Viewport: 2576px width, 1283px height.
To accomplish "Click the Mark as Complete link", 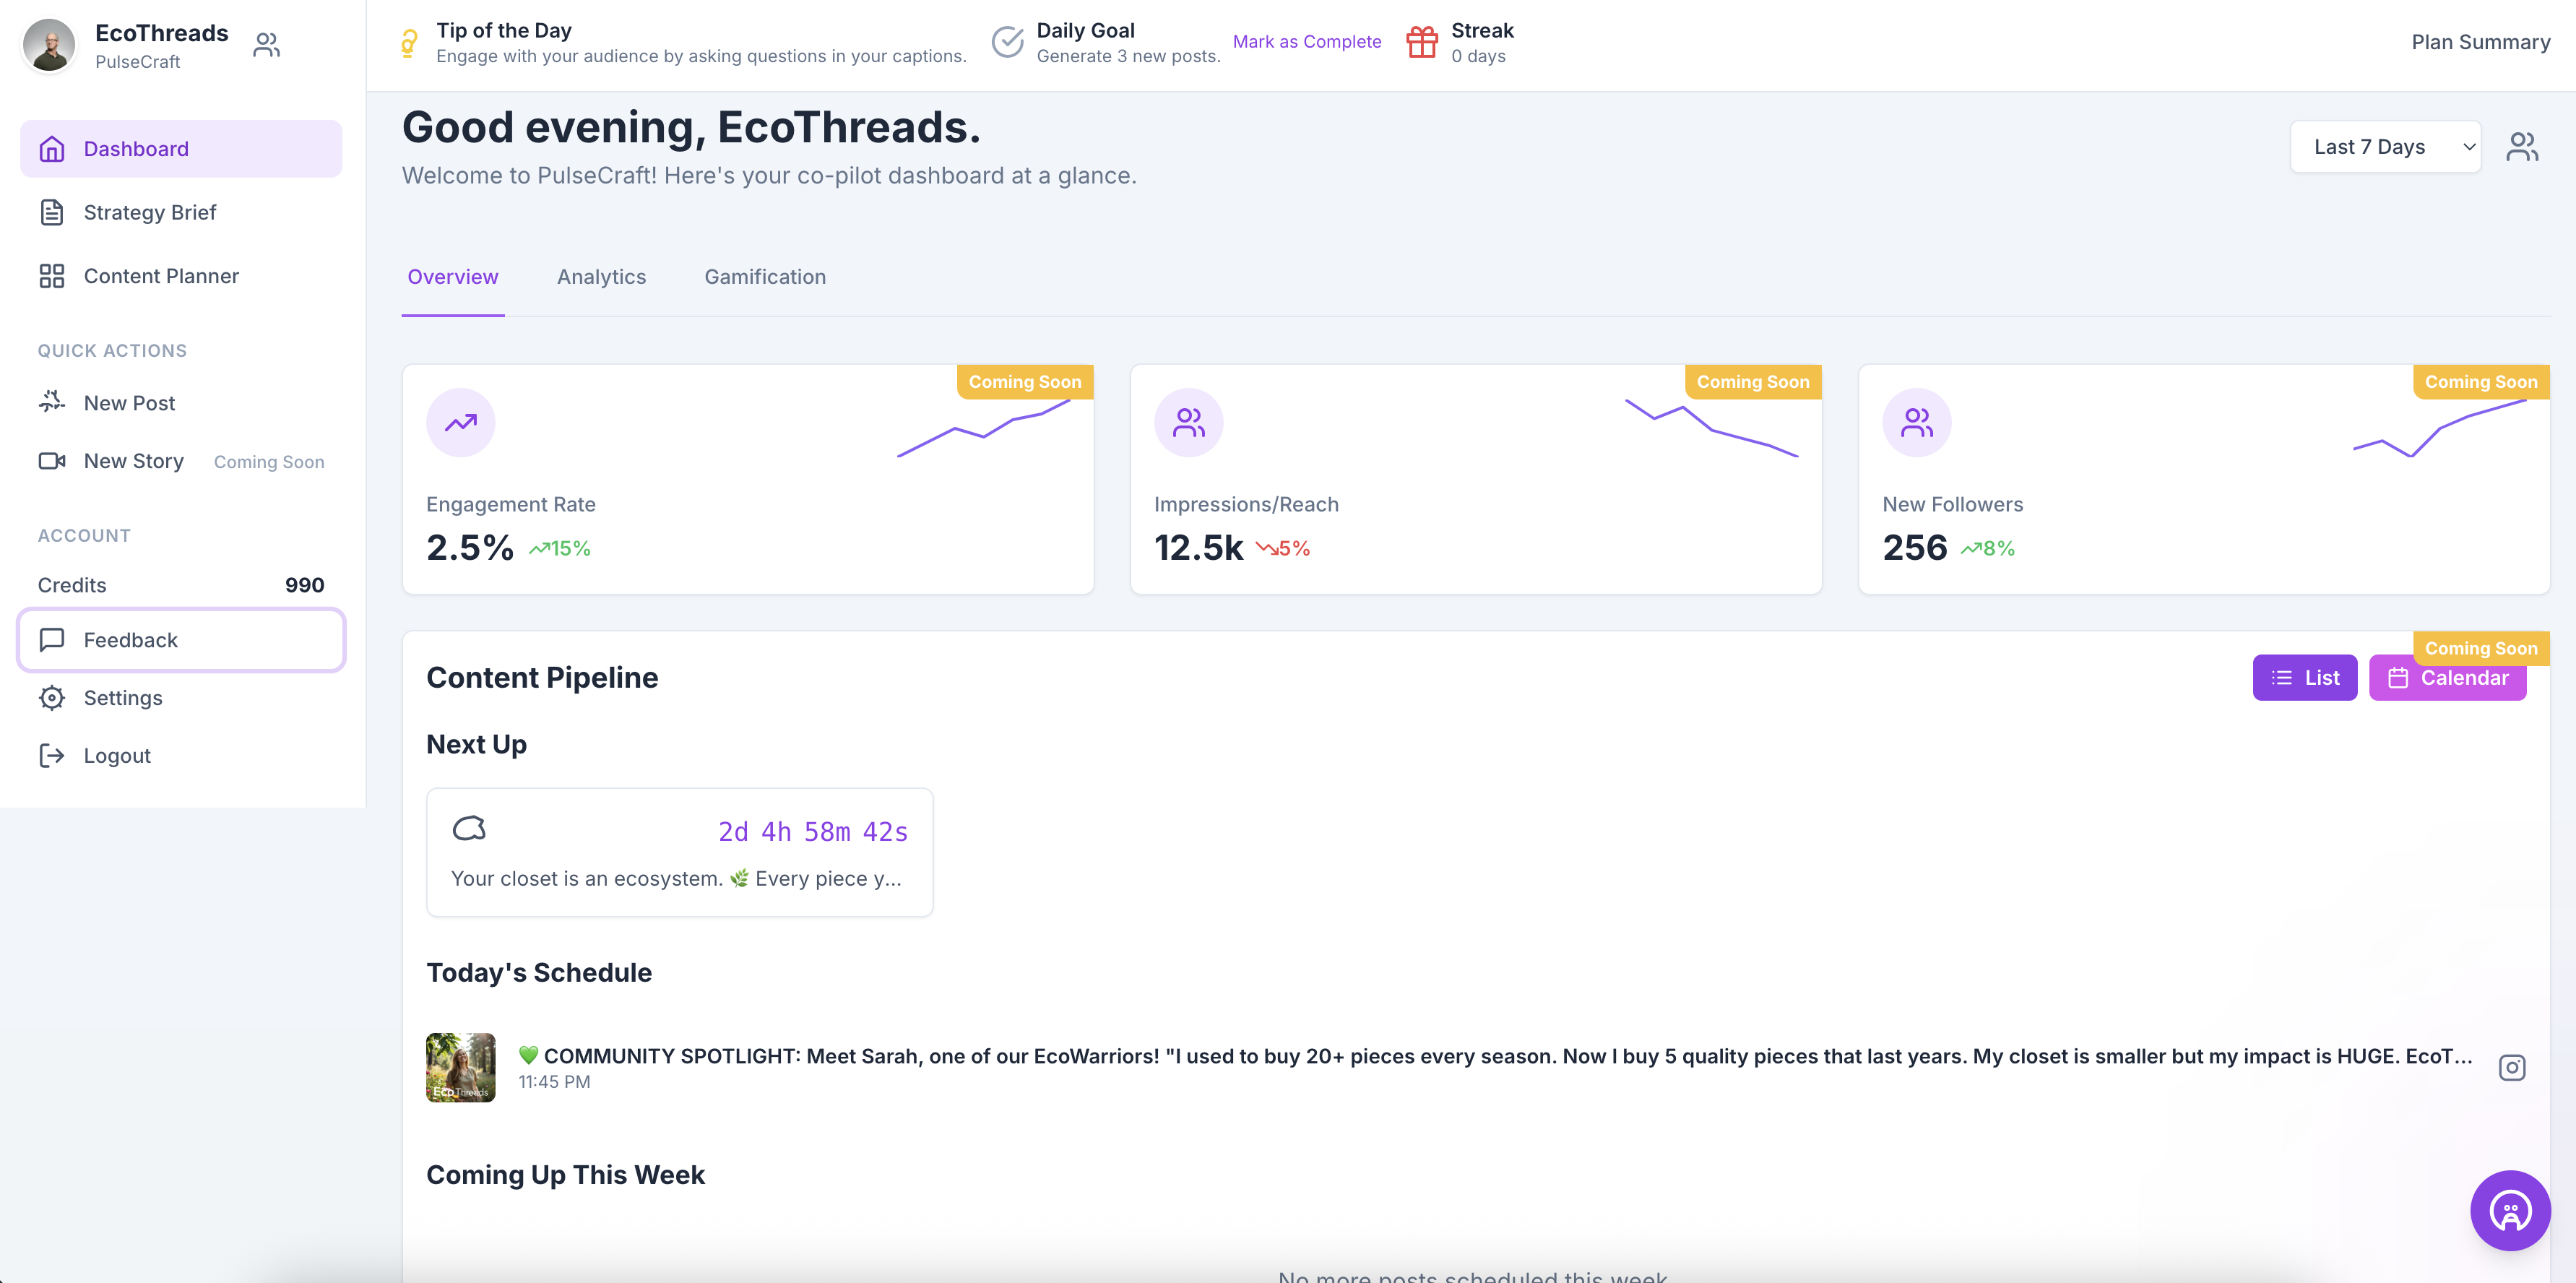I will coord(1306,42).
